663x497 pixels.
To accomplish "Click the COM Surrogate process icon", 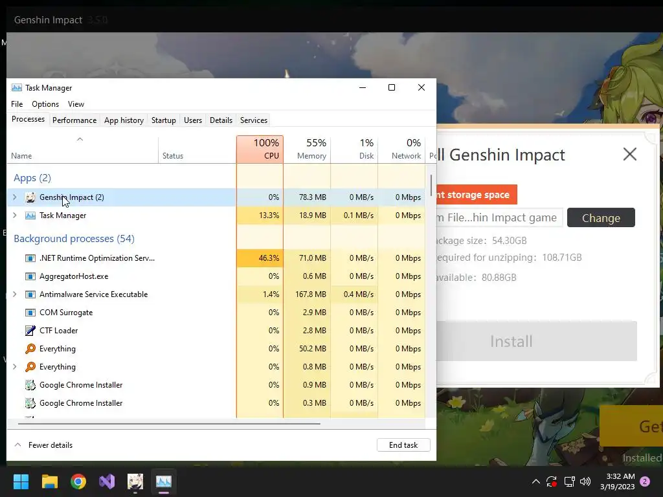I will (x=30, y=313).
